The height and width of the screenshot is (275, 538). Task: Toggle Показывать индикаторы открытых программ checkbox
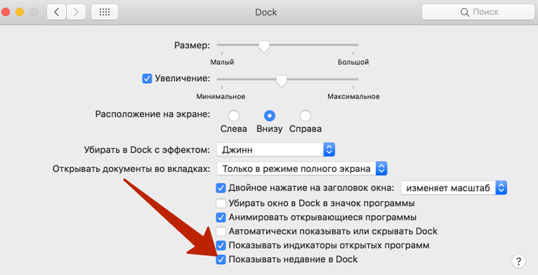(221, 245)
